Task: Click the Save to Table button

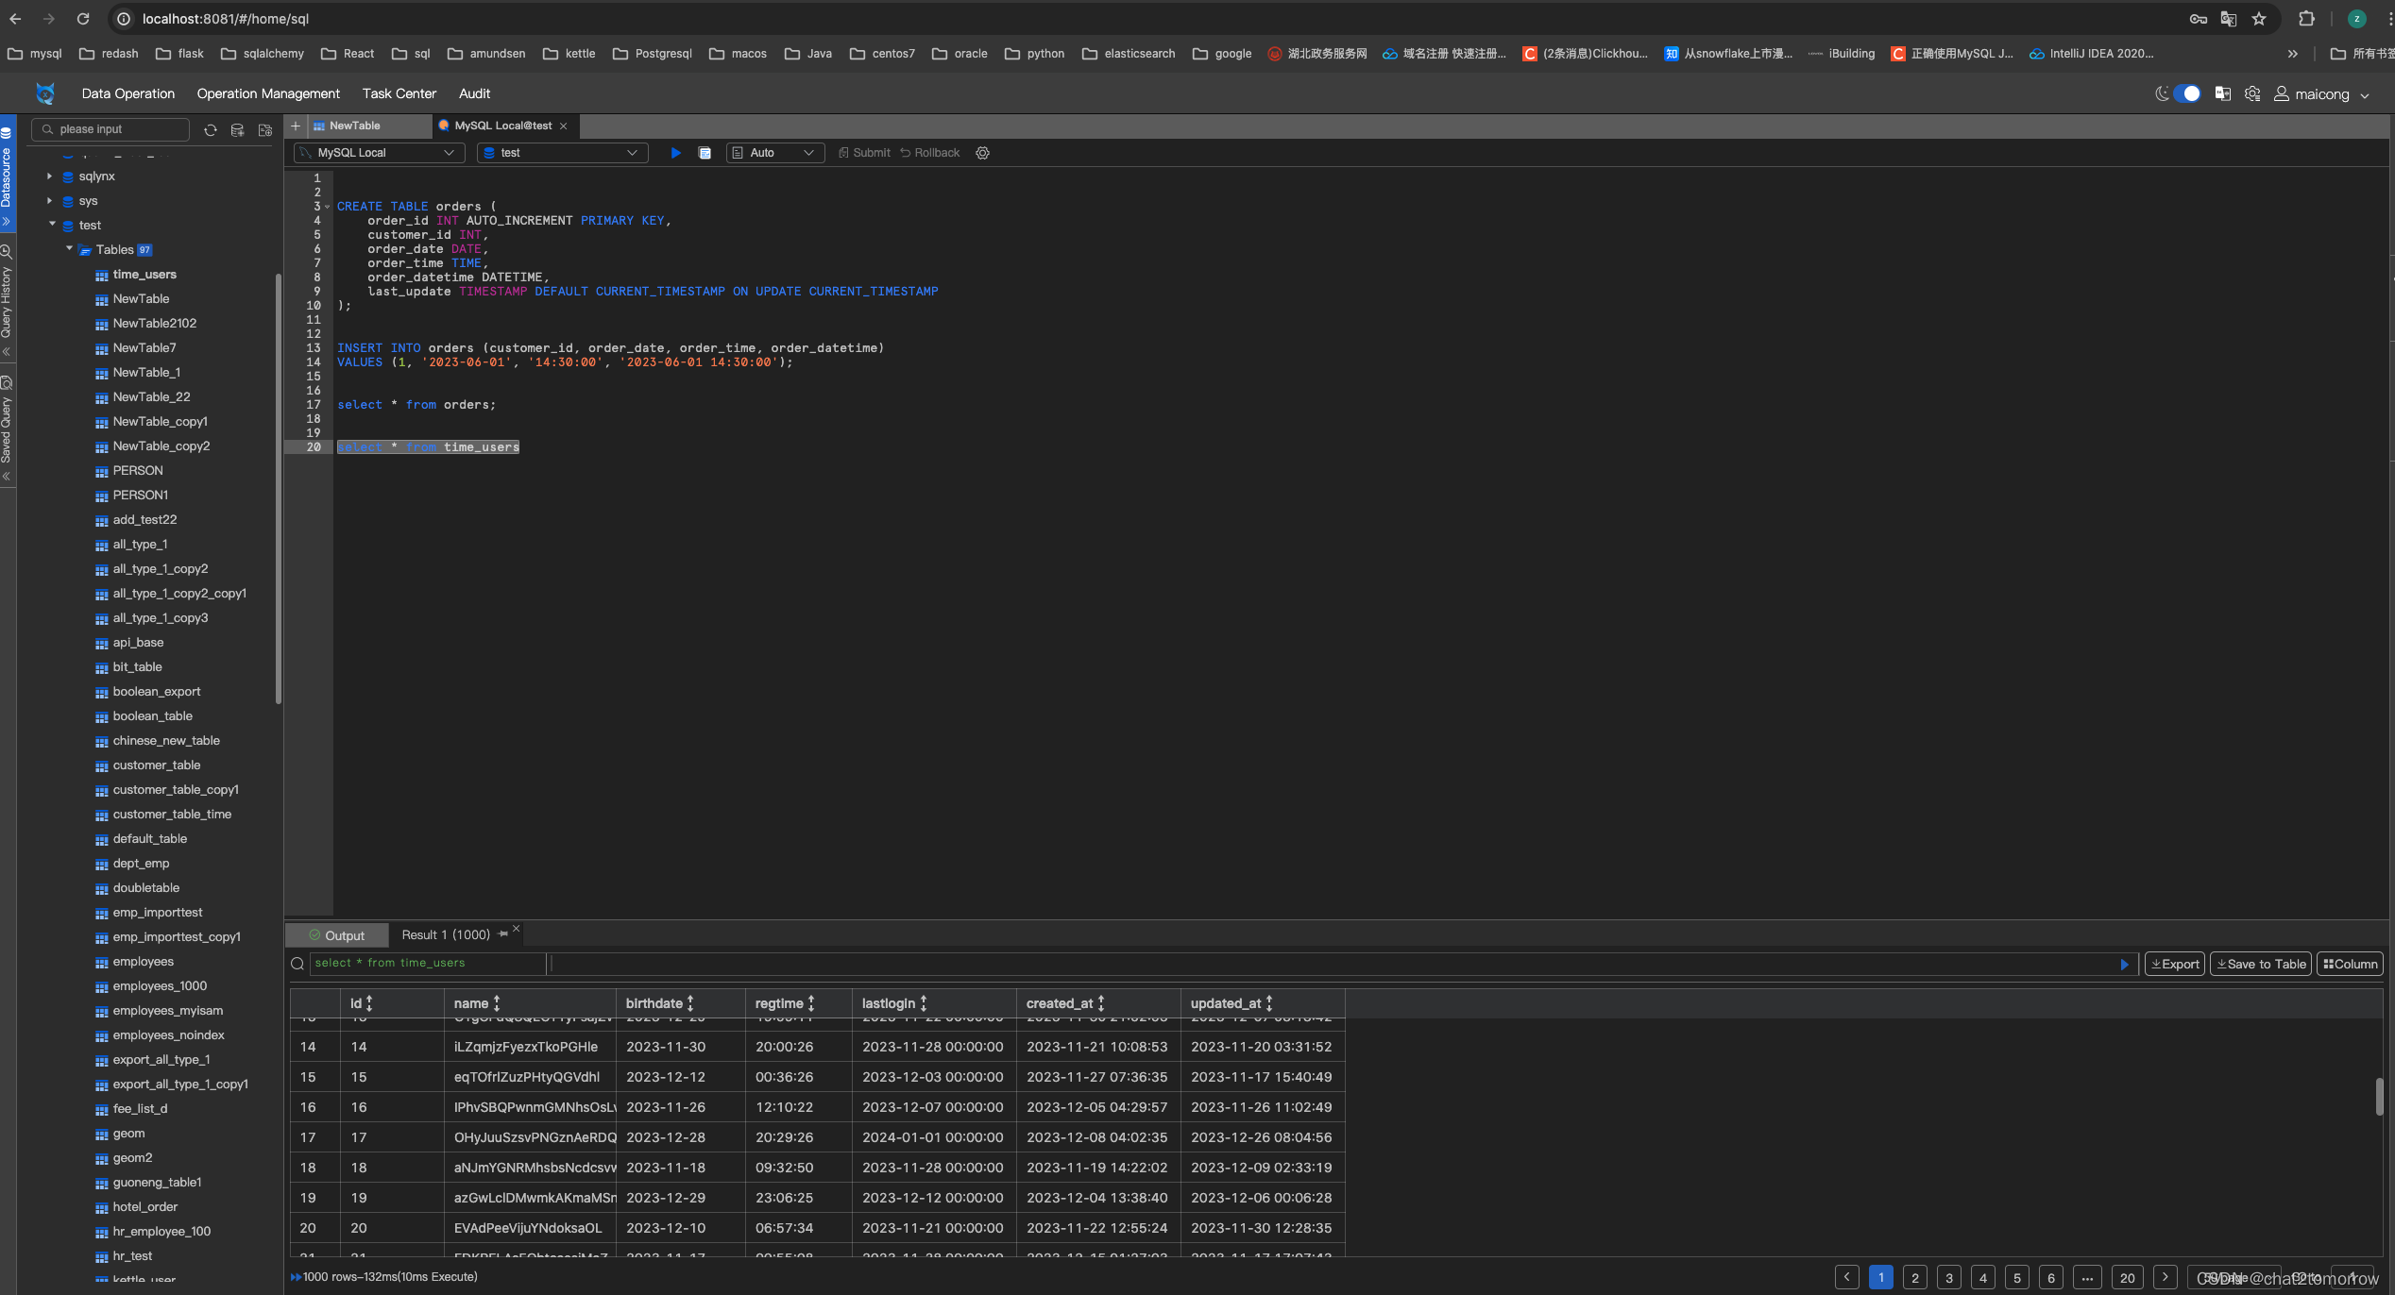Action: 2261,964
